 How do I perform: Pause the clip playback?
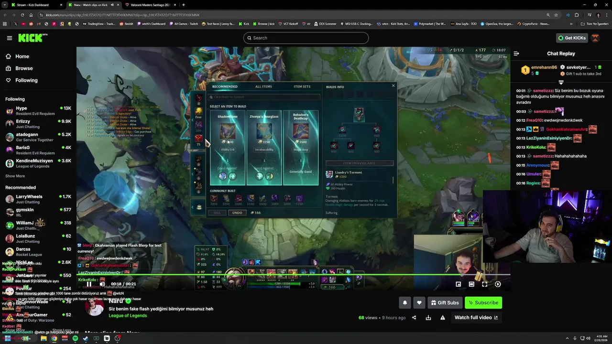tap(89, 284)
